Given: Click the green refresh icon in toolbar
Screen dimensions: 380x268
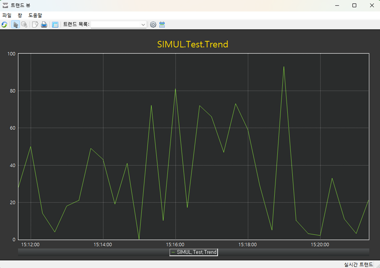Looking at the screenshot, I should 4,25.
